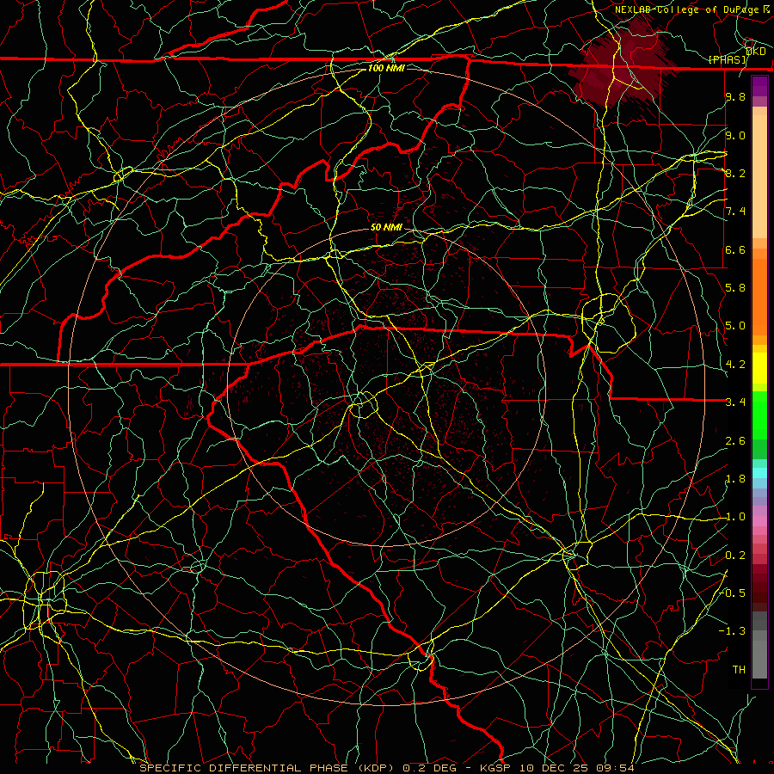This screenshot has width=774, height=774.
Task: Click the 7.4 color scale value
Action: (735, 212)
